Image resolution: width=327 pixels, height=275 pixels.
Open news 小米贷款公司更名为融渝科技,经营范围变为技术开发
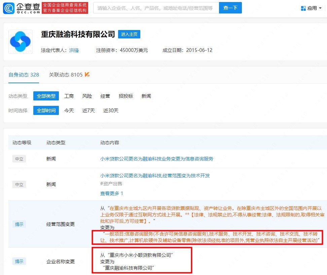(x=155, y=176)
